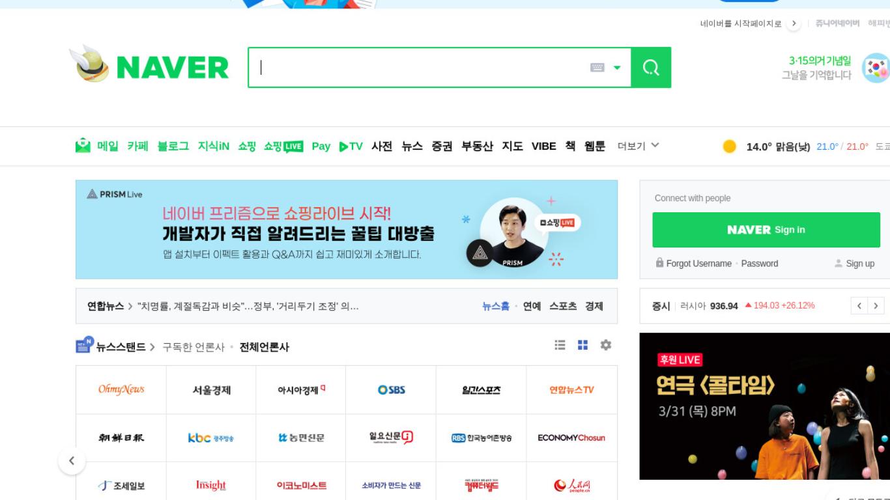Show next stock ticker item
The height and width of the screenshot is (500, 890).
876,305
